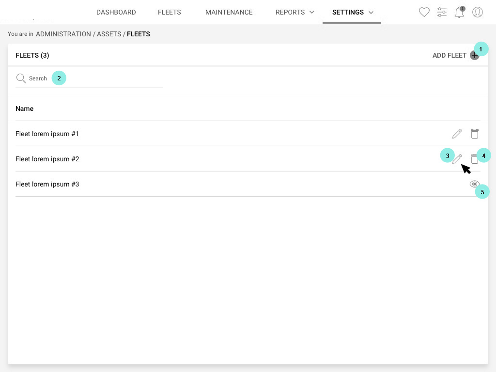Navigate to ASSETS breadcrumb
This screenshot has width=496, height=372.
coord(109,34)
